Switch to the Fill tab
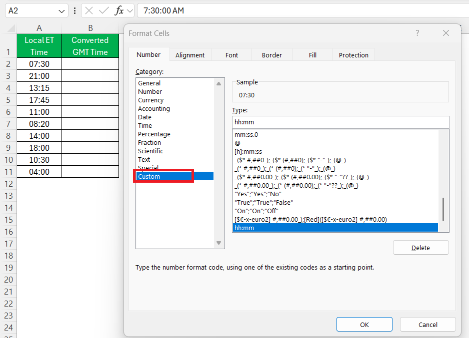Image resolution: width=469 pixels, height=338 pixels. click(312, 55)
